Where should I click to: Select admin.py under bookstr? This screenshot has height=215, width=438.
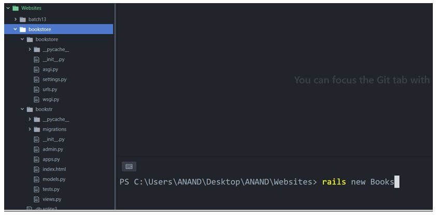(52, 149)
